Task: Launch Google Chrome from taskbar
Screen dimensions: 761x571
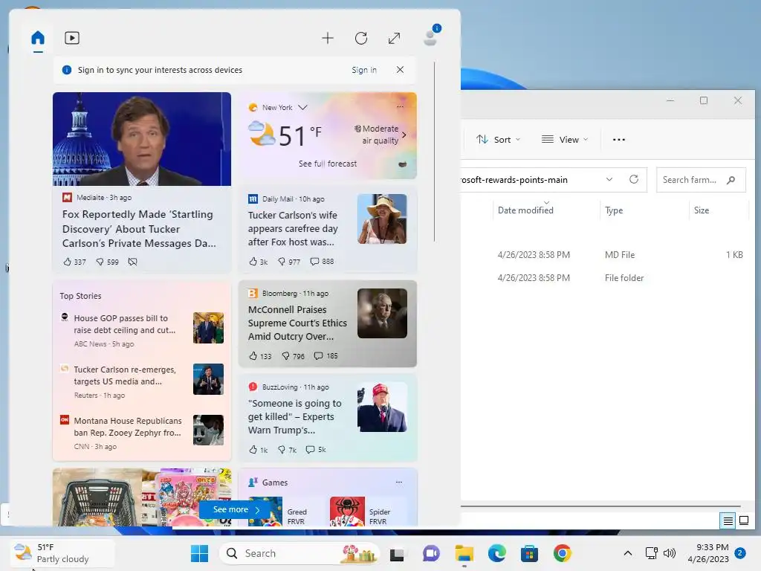Action: [x=562, y=553]
